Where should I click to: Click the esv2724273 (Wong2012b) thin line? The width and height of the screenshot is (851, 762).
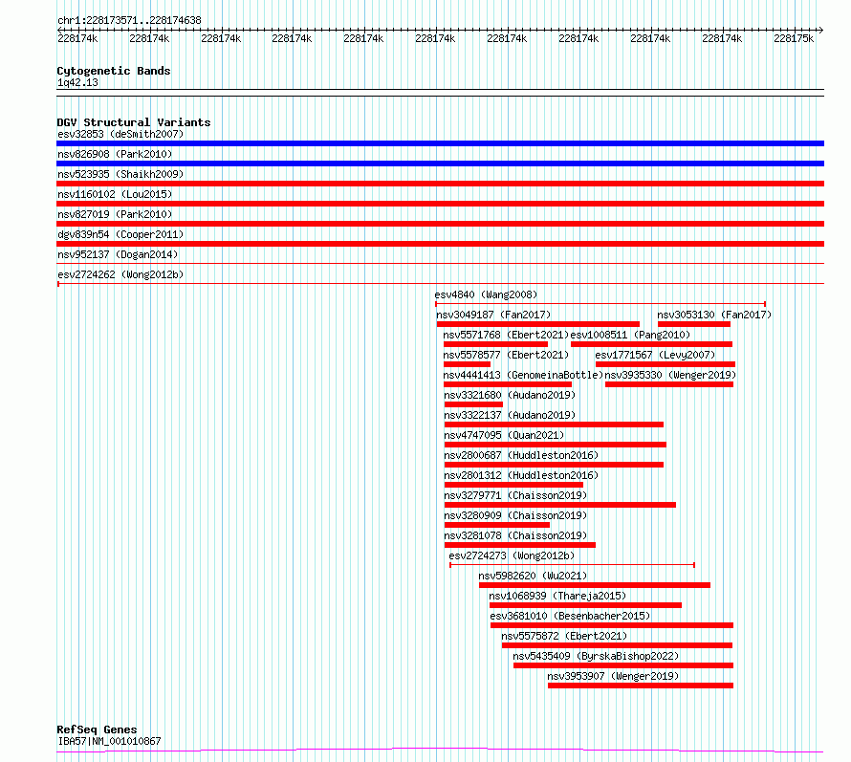(x=572, y=565)
